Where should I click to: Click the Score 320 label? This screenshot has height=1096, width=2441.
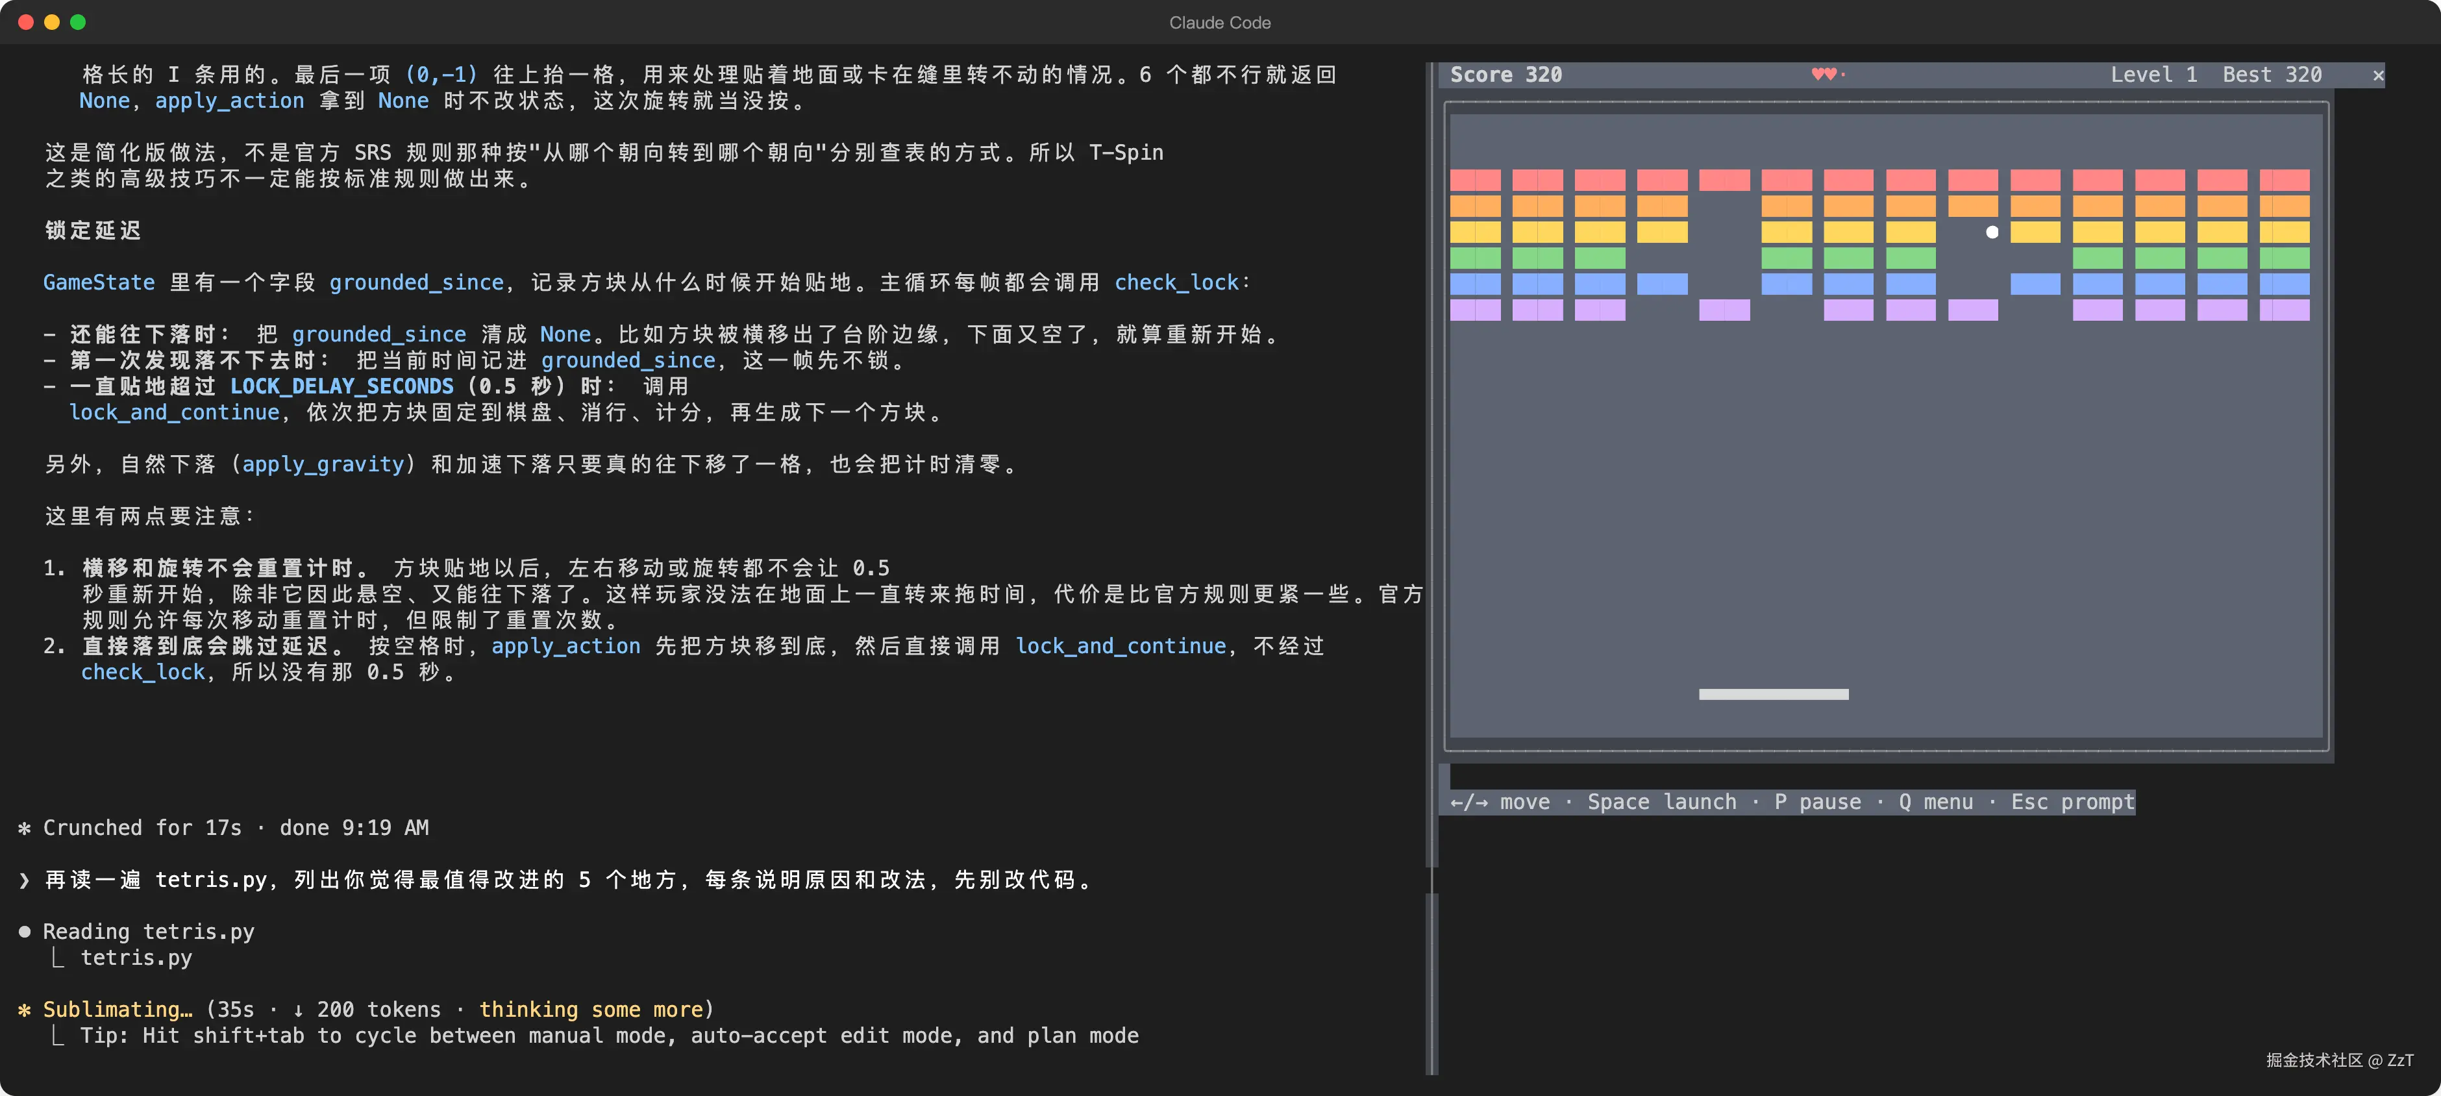1505,75
